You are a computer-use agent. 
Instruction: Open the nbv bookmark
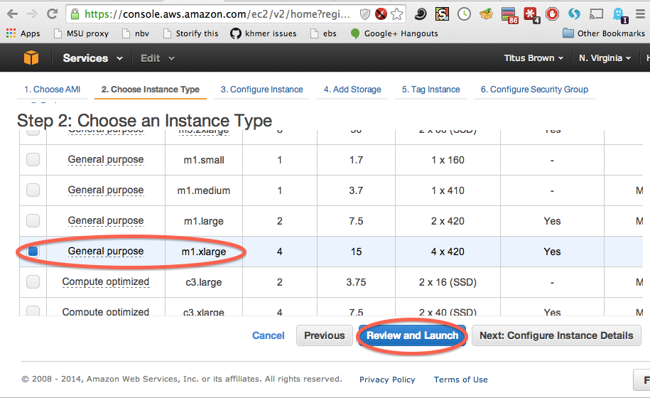136,33
